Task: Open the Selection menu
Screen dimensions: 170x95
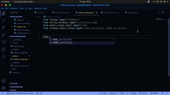Action: (14, 8)
